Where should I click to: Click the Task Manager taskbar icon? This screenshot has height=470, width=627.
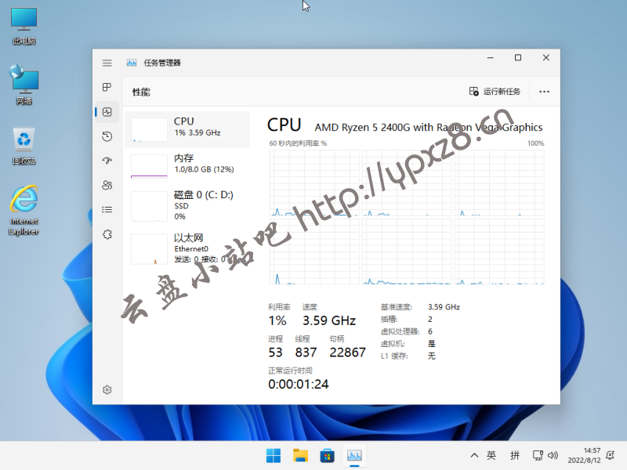354,456
